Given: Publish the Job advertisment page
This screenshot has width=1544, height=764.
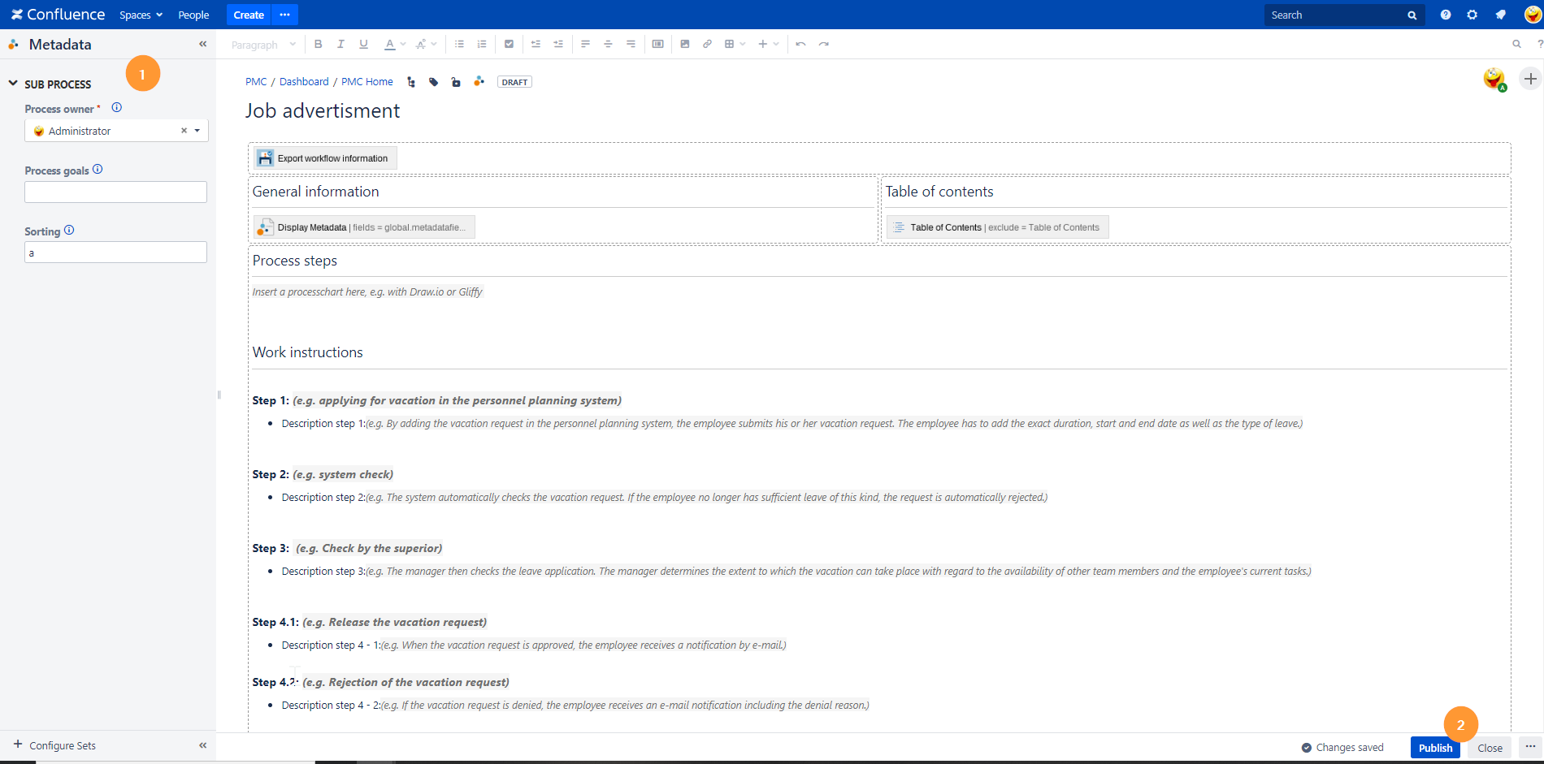Looking at the screenshot, I should tap(1435, 747).
